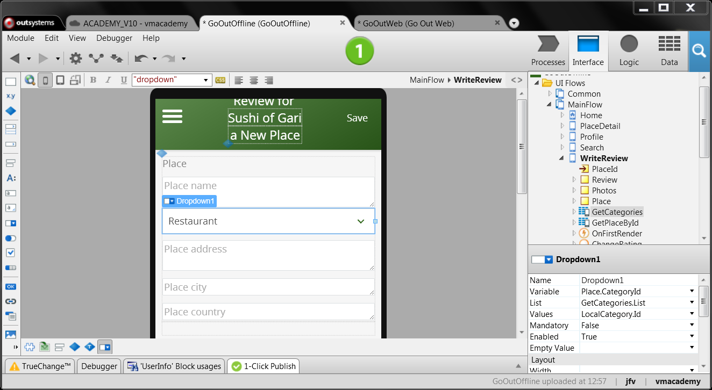Click the blue search magnifier icon
This screenshot has width=712, height=390.
700,51
